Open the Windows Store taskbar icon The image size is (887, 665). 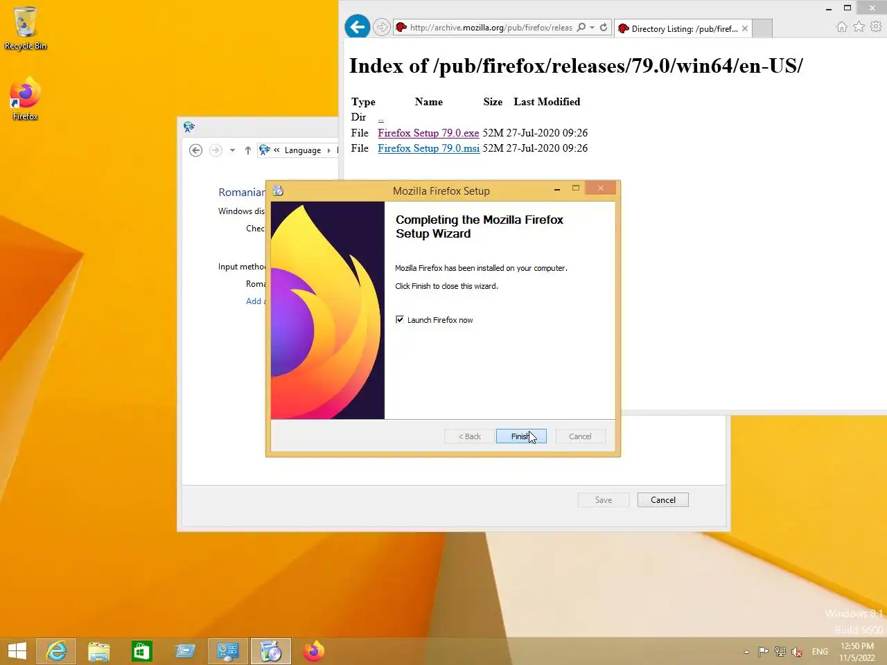click(x=142, y=651)
